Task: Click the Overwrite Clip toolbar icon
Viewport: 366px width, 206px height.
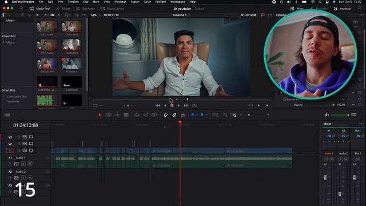Action: [146, 115]
